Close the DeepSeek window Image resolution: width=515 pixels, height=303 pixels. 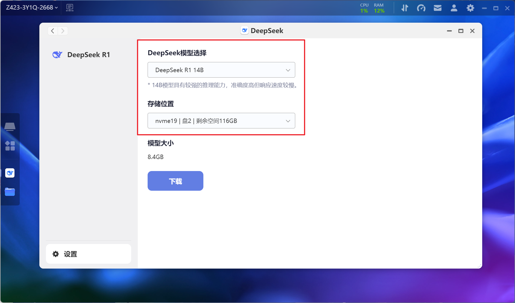tap(472, 31)
